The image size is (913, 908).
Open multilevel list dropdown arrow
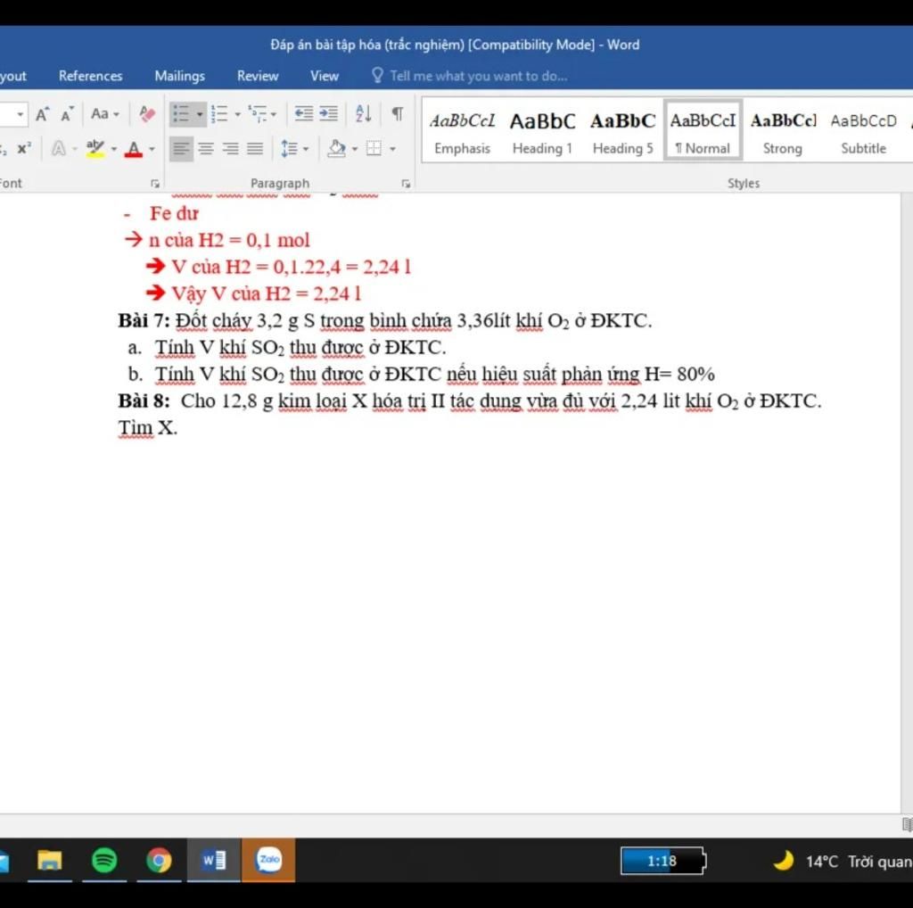(x=274, y=114)
